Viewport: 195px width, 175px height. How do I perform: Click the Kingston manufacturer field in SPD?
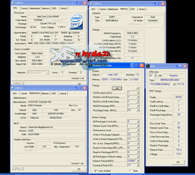point(173,75)
